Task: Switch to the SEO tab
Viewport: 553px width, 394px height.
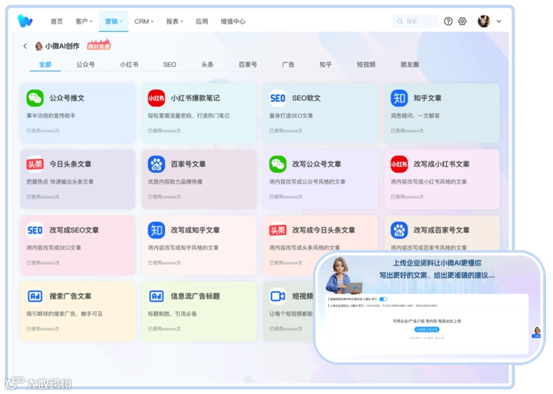Action: (x=169, y=64)
